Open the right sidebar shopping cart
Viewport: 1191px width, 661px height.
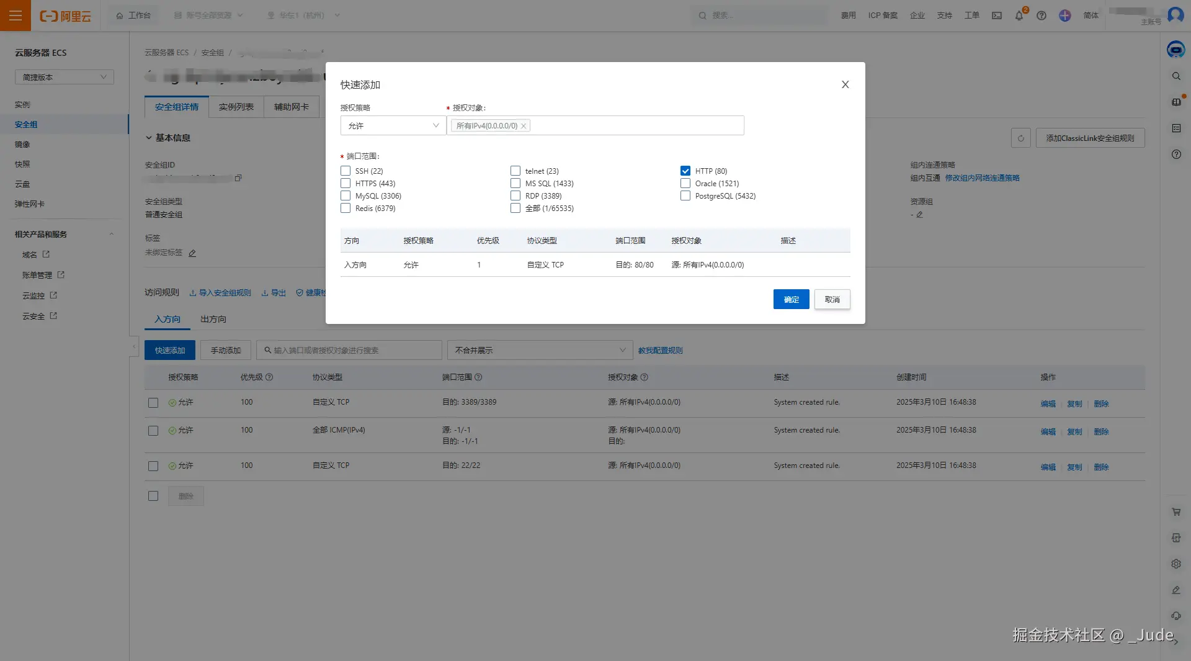point(1176,512)
